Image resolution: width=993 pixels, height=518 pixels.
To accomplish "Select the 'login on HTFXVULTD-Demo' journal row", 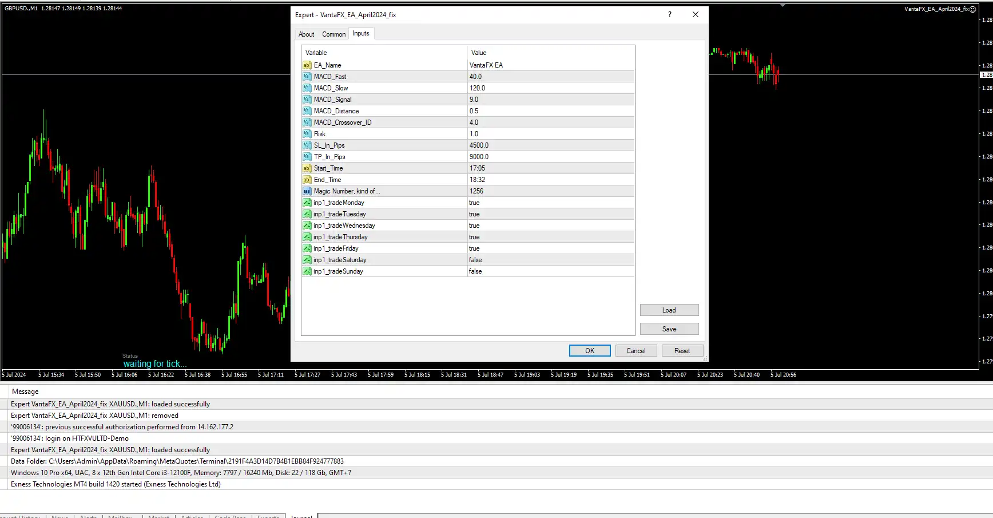I will 496,438.
